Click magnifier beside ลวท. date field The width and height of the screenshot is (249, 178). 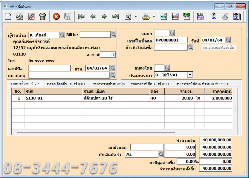click(113, 68)
